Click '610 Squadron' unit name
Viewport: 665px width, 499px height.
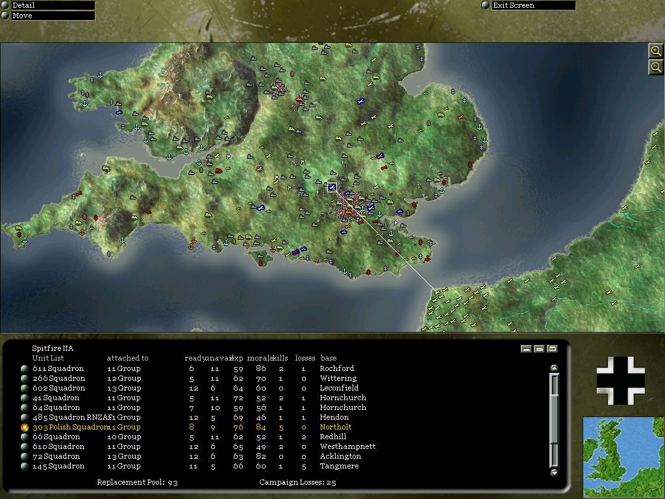click(58, 446)
